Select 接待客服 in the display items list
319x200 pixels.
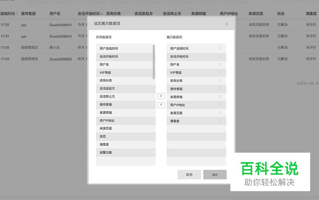point(196,89)
